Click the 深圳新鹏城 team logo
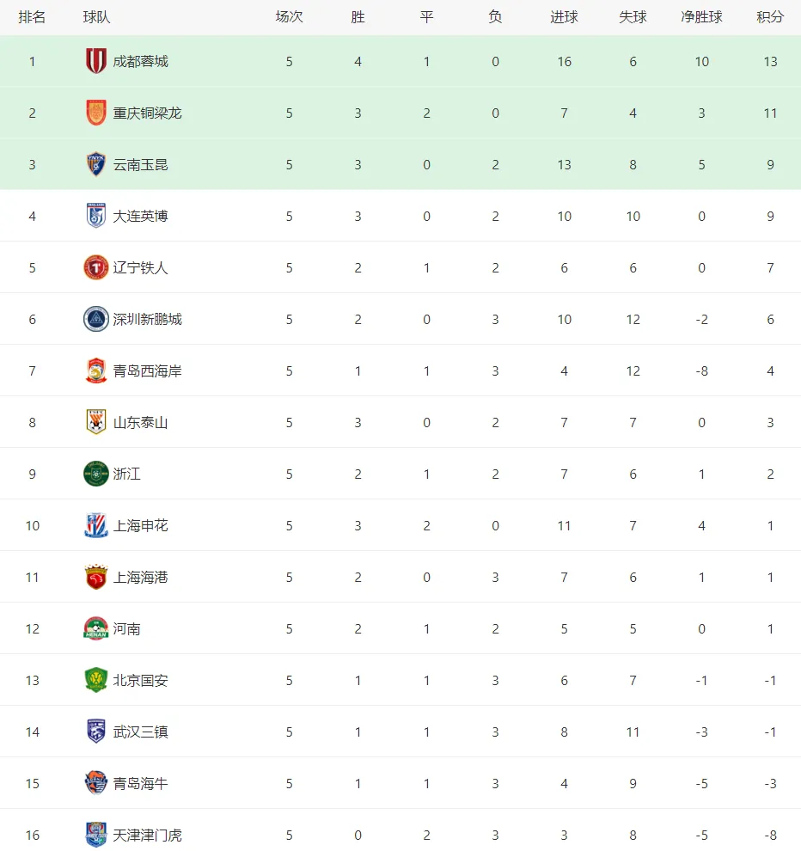 pos(96,319)
